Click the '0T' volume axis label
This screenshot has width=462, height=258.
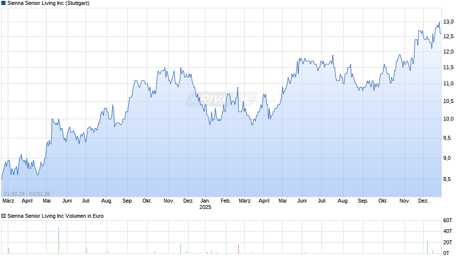click(446, 253)
